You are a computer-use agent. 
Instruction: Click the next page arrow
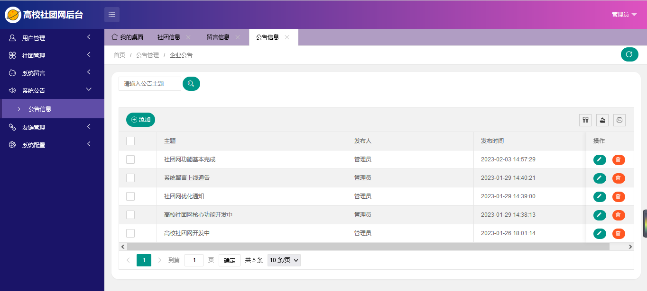(x=159, y=260)
